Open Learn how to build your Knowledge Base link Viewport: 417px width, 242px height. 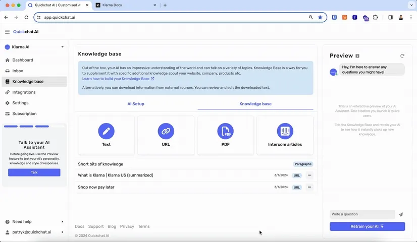click(x=118, y=79)
